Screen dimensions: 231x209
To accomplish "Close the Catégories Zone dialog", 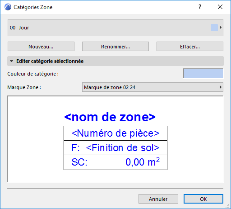I will coord(220,7).
